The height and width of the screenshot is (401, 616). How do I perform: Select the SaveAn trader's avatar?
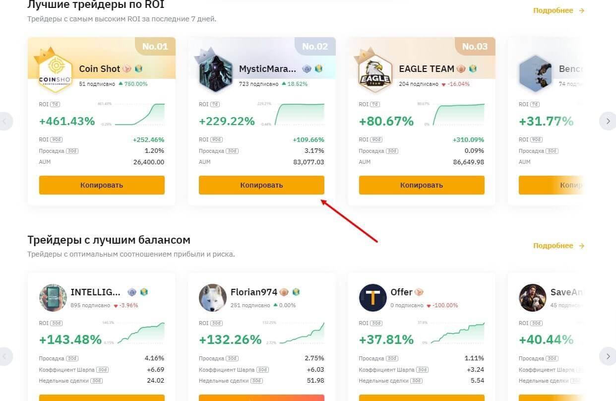coord(532,298)
